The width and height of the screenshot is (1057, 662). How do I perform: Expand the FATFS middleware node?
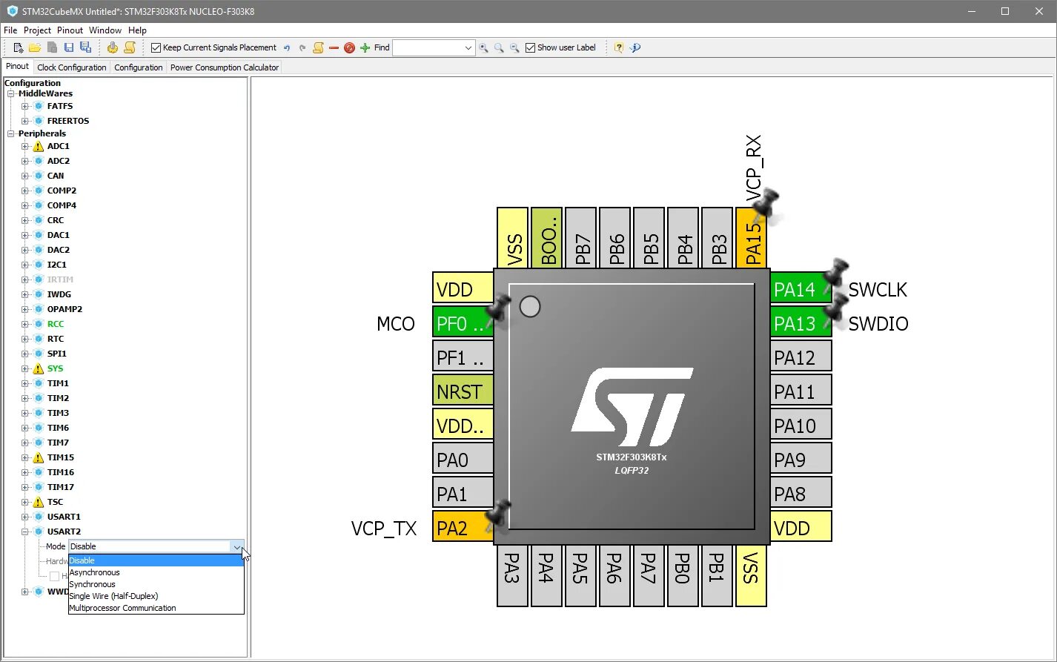click(x=24, y=106)
